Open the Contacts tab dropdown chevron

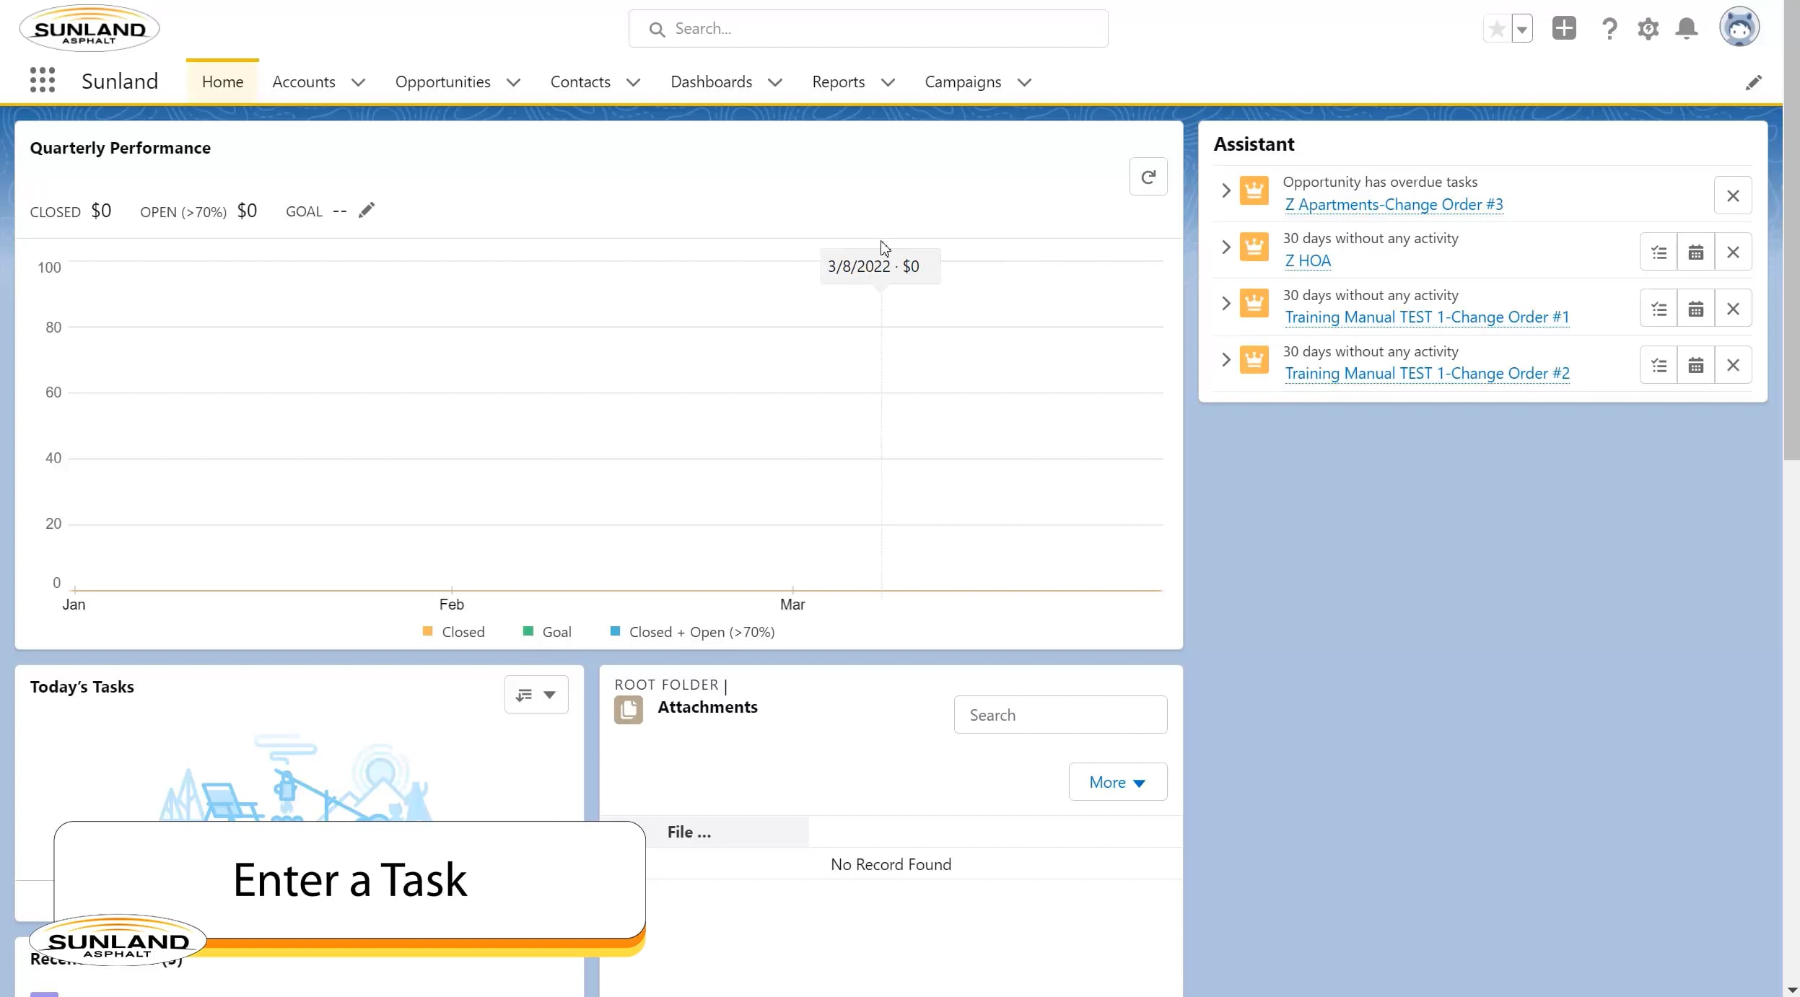pyautogui.click(x=633, y=82)
